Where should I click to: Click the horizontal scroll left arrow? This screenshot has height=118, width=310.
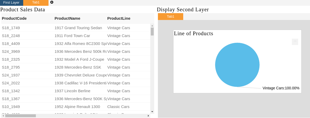3,116
